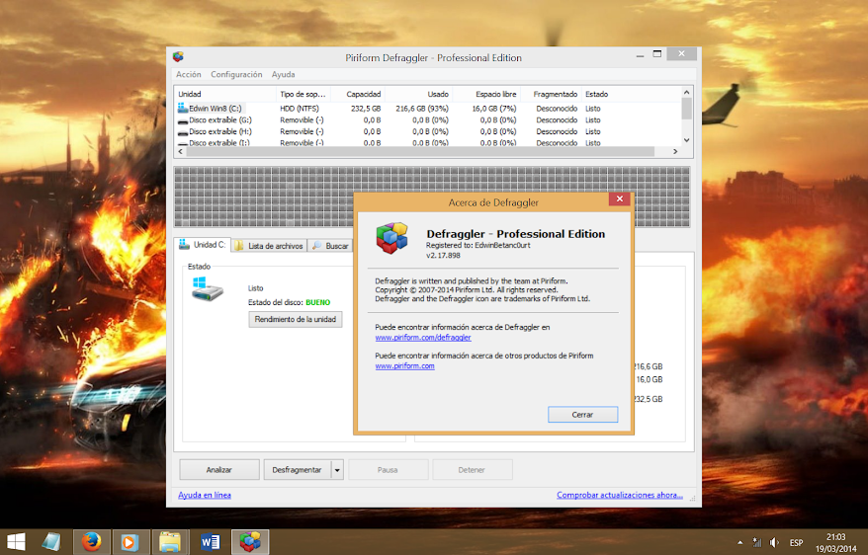Image resolution: width=868 pixels, height=555 pixels.
Task: Open the www.piriform.com link
Action: click(x=404, y=366)
